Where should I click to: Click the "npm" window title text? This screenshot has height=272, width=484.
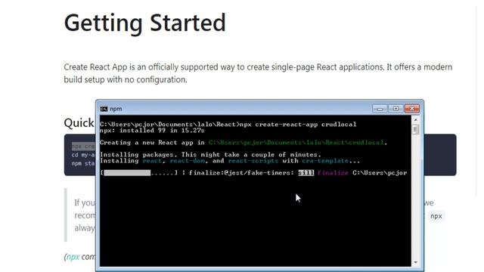116,109
